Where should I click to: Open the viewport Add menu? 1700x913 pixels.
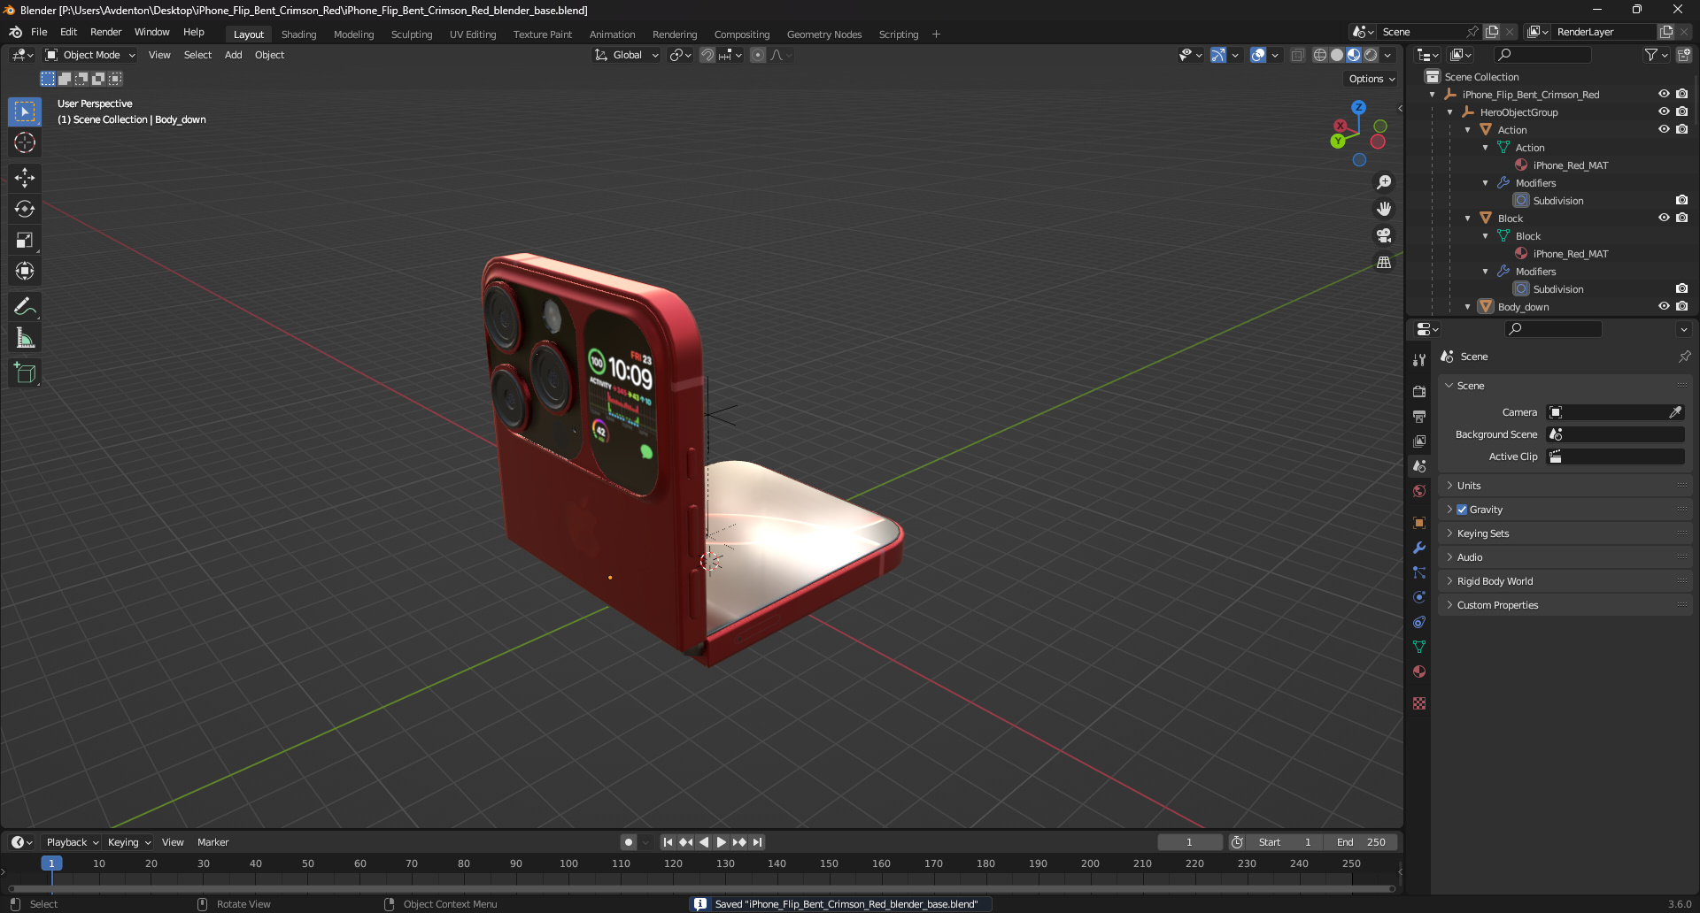point(233,55)
